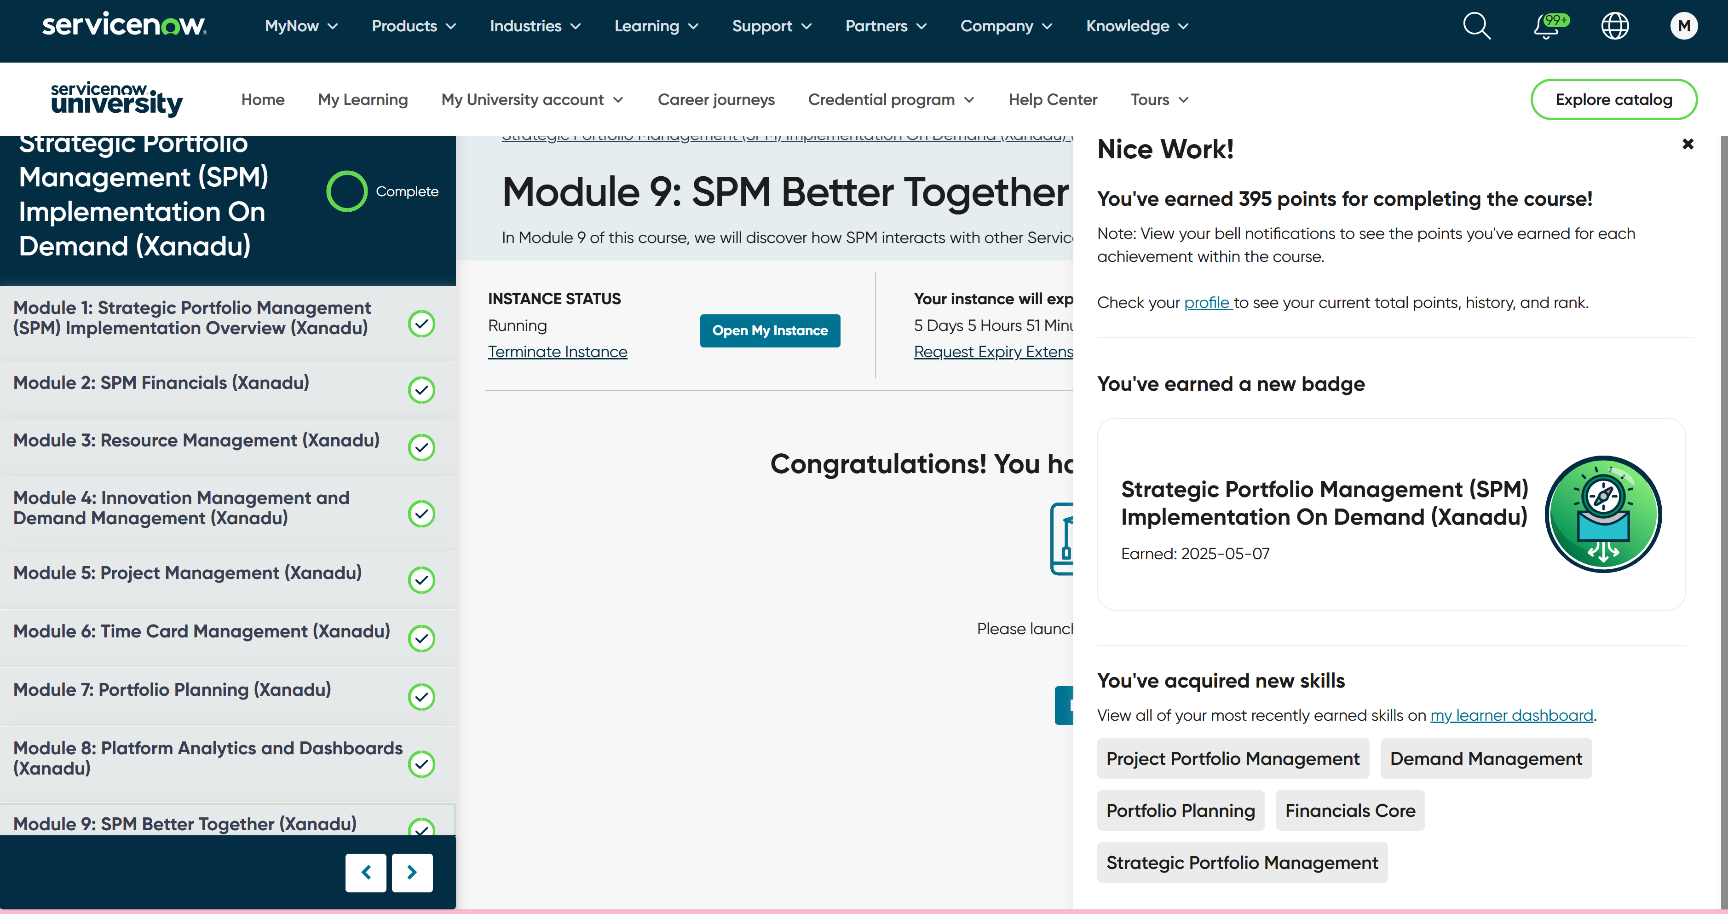Open Career journeys page

[716, 99]
